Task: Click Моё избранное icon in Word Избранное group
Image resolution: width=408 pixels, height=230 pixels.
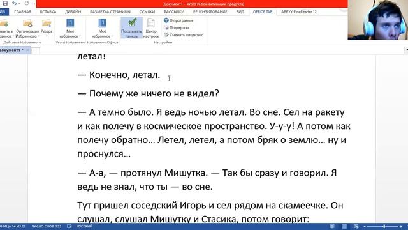Action: 70,23
